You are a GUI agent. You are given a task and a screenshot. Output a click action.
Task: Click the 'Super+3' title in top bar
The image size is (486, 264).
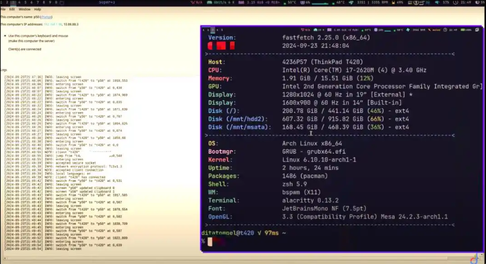click(x=107, y=2)
